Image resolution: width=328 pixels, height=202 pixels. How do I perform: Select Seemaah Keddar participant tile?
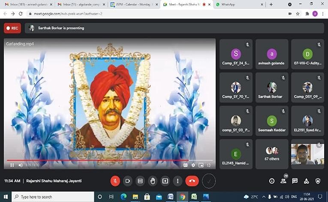pos(272,121)
